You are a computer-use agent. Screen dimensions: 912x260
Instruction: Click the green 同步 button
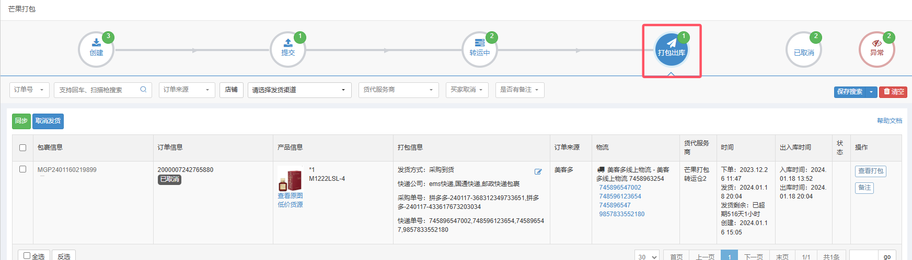21,121
